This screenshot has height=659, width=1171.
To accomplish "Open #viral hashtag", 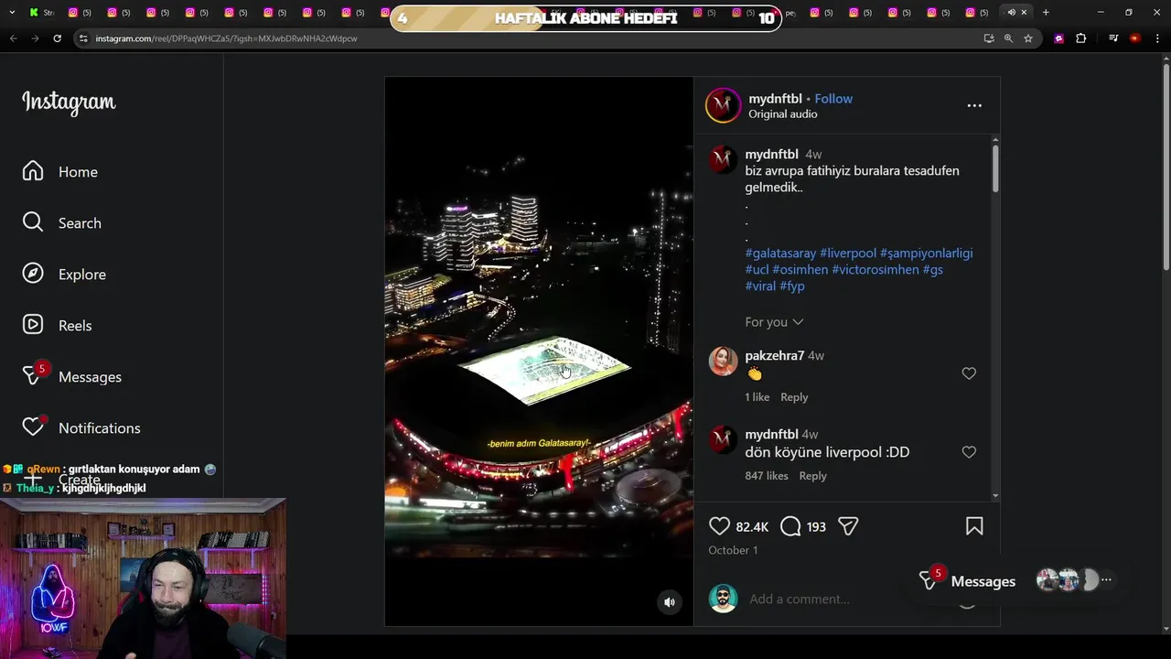I will [760, 286].
